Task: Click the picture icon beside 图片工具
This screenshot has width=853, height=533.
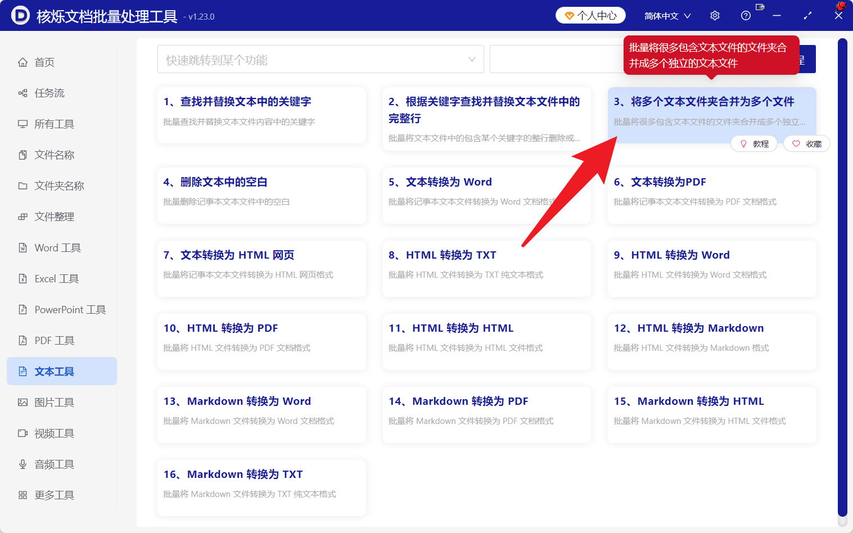Action: (22, 403)
